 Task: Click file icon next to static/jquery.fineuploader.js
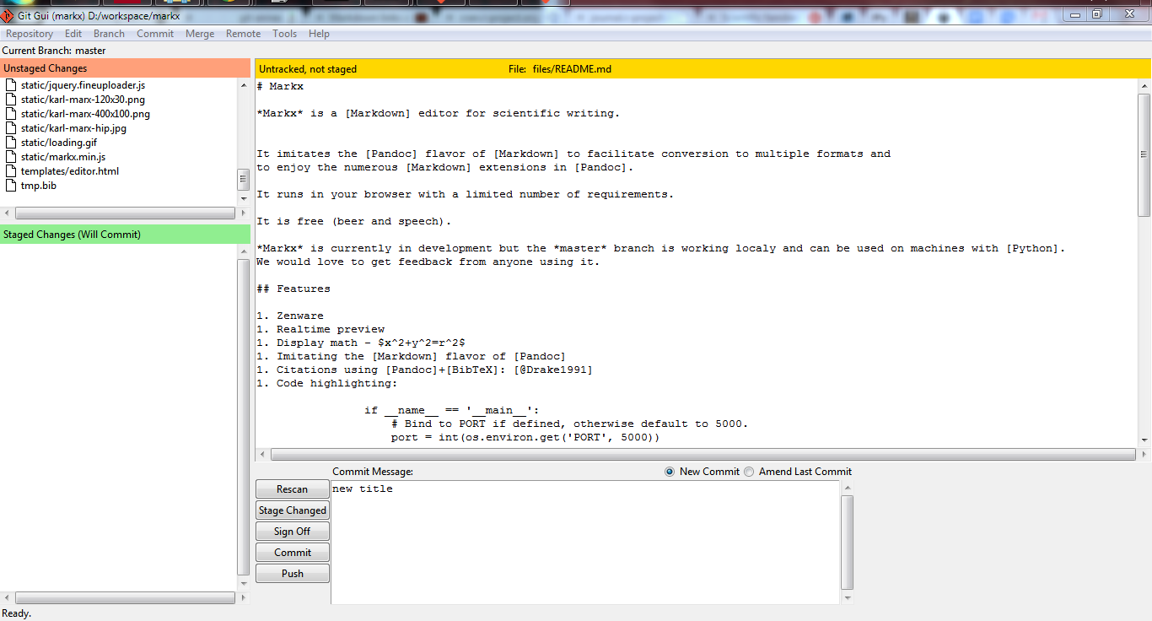pos(11,85)
